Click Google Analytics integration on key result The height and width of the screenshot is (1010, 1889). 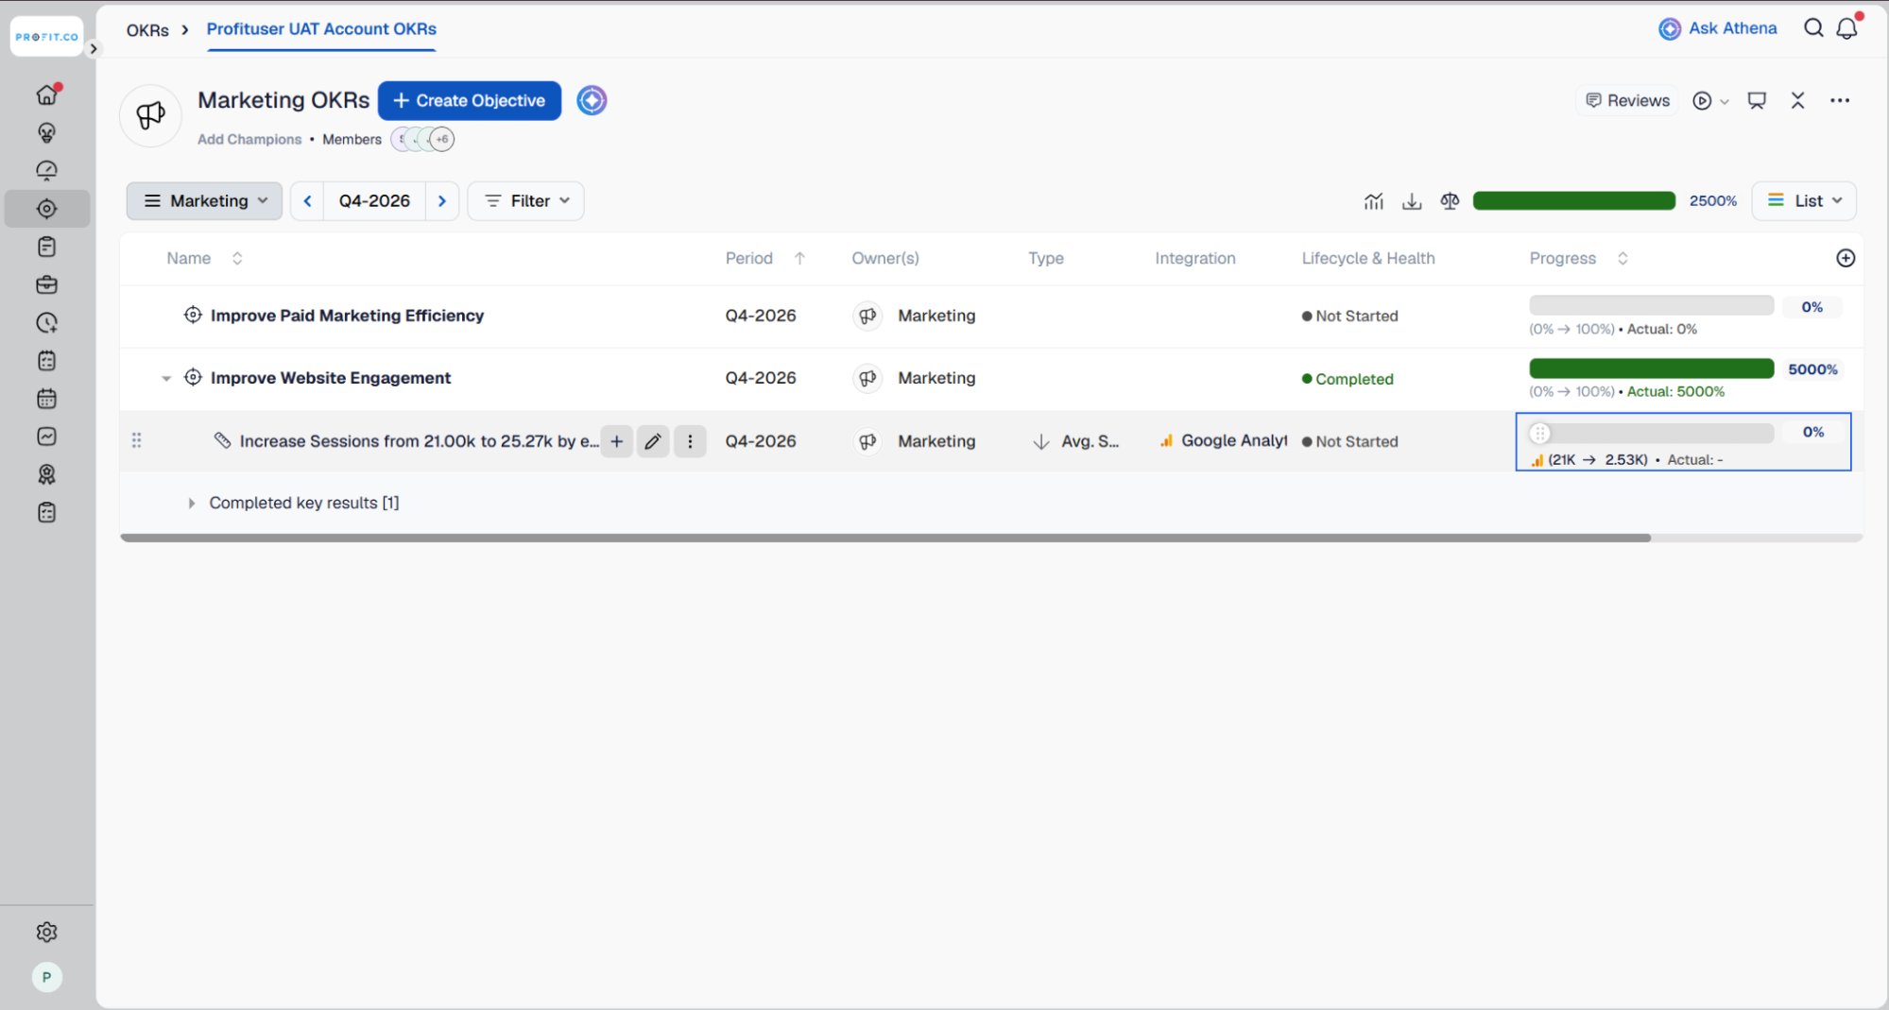[x=1224, y=440]
